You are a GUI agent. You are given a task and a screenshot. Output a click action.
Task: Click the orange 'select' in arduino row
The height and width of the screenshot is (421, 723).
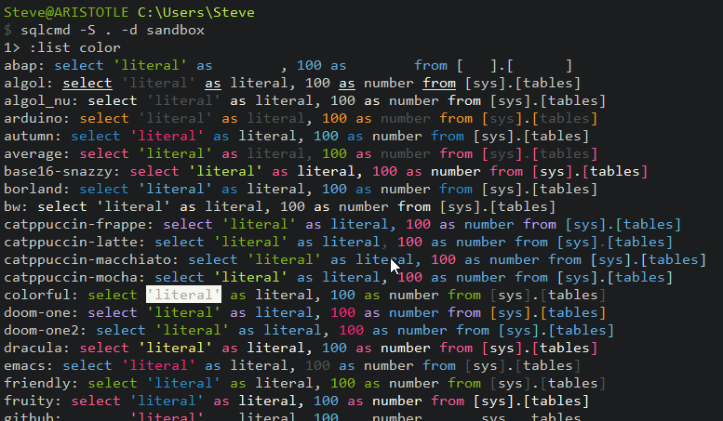[104, 118]
